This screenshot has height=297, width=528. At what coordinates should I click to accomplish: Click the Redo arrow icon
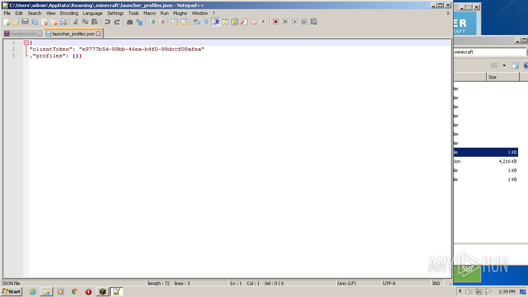pyautogui.click(x=117, y=22)
